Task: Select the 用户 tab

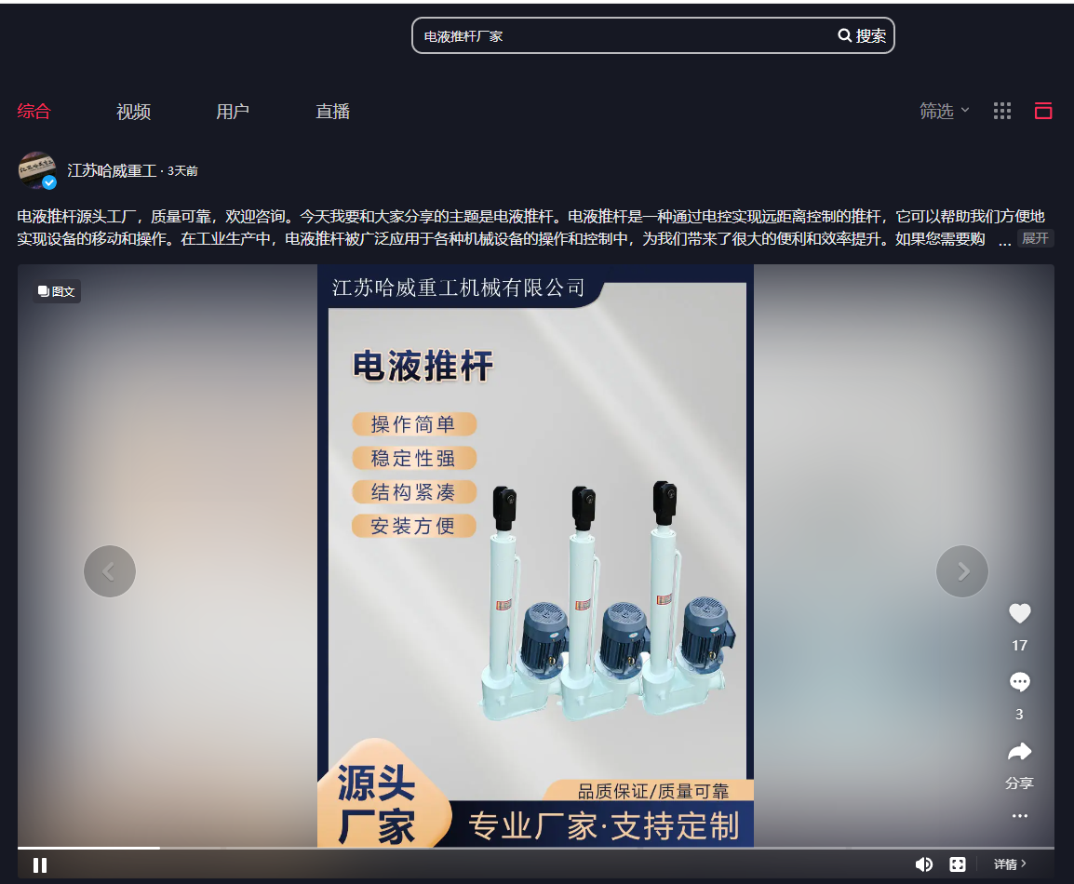Action: click(x=233, y=112)
